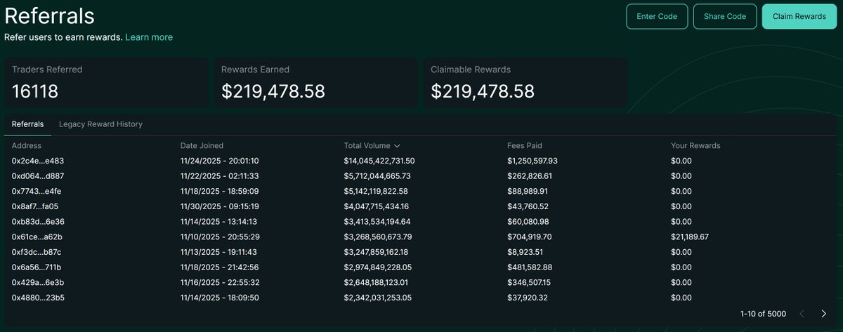Follow the Learn more link

[149, 37]
